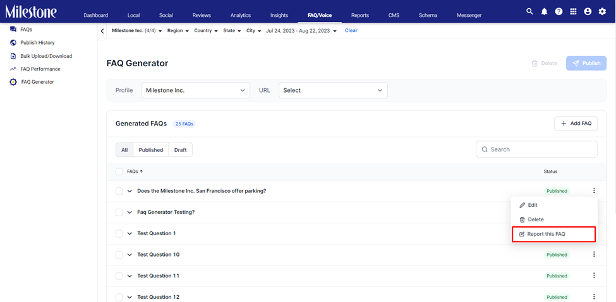616x302 pixels.
Task: Click the magnifier icon in the Search box
Action: point(485,149)
